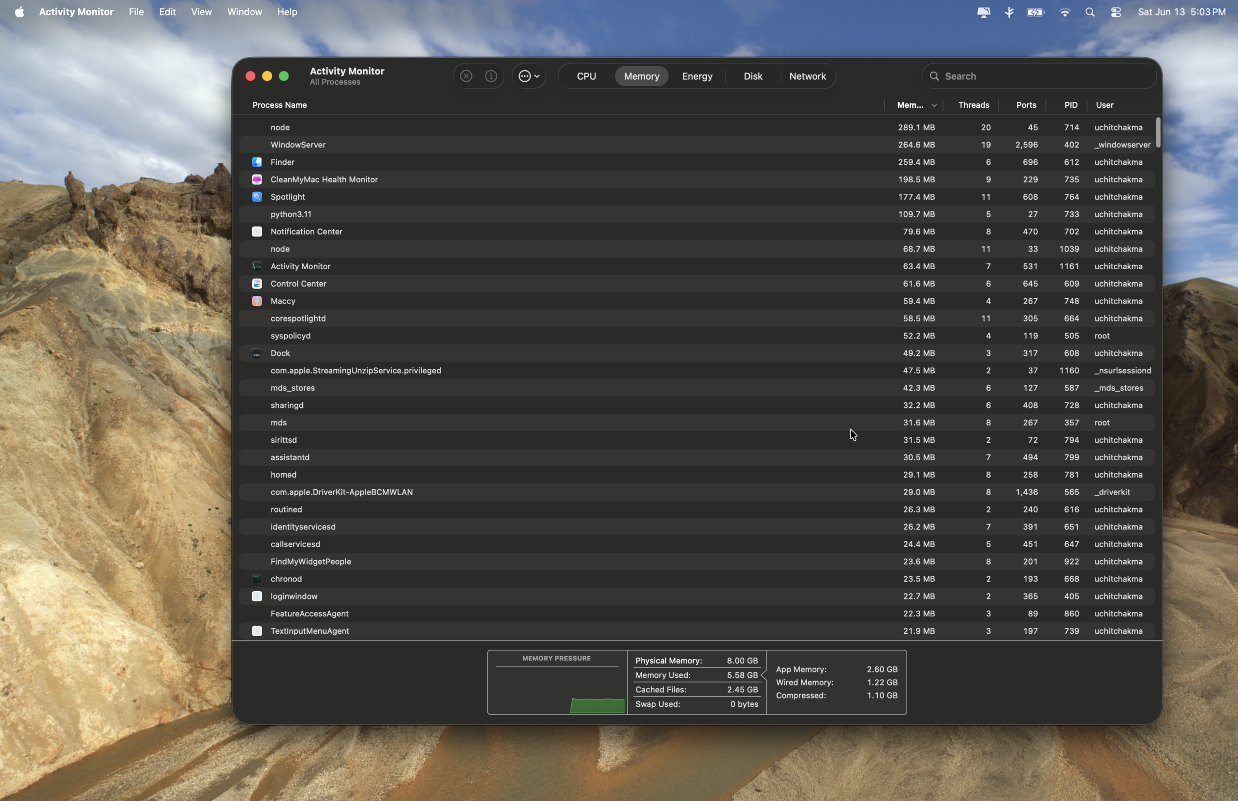Image resolution: width=1238 pixels, height=801 pixels.
Task: Open the Apple menu
Action: 19,12
